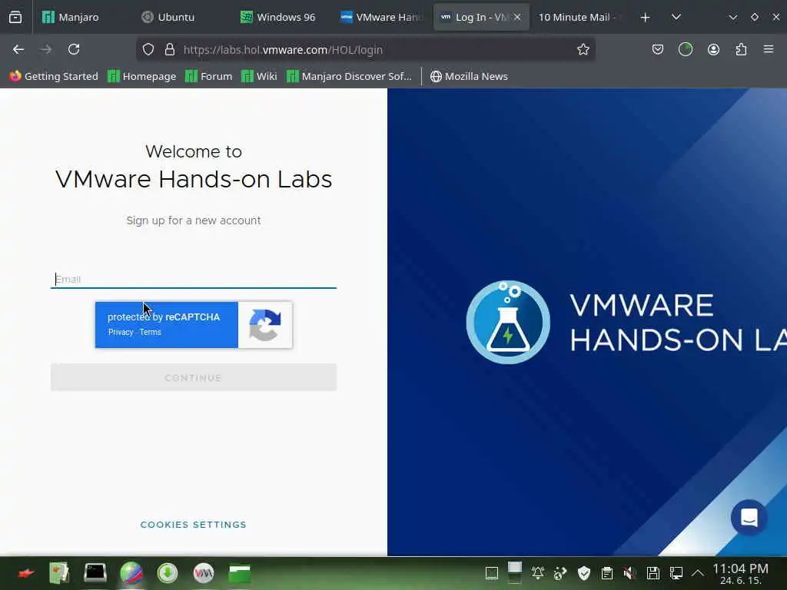Click the VMware Hands-on Labs flask logo
Screen dimensions: 787x590
(x=507, y=322)
